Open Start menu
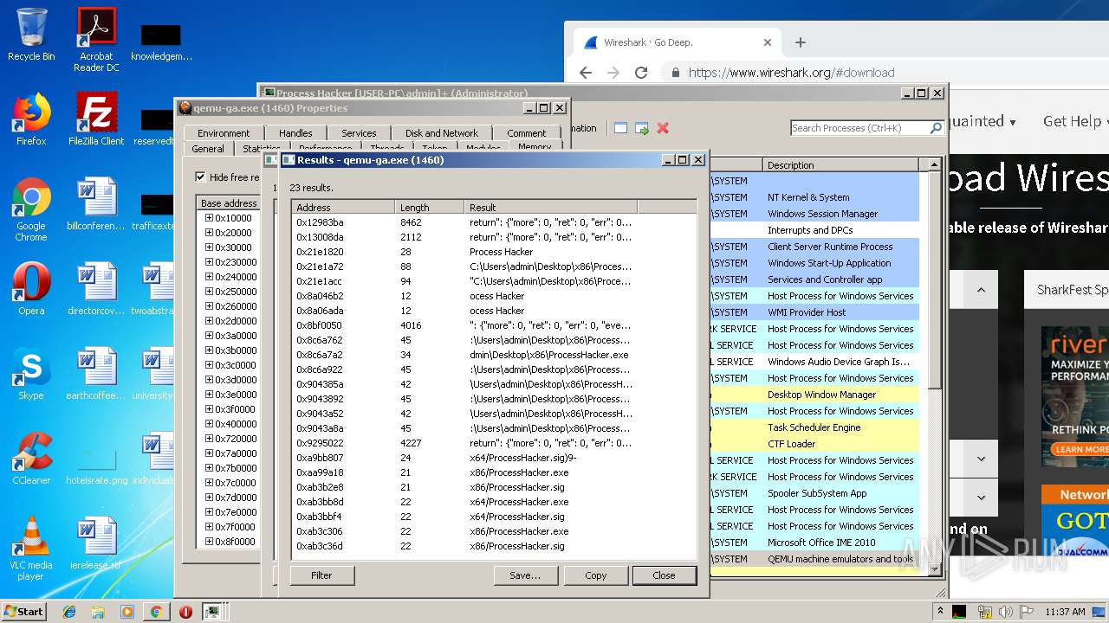 tap(23, 612)
